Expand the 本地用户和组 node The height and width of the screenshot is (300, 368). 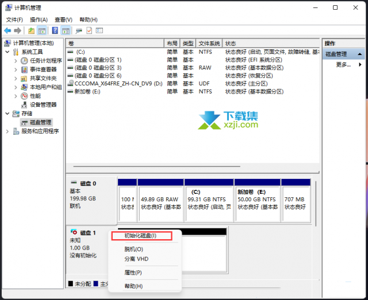tap(16, 87)
